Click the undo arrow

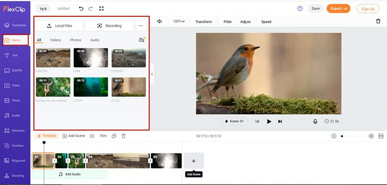pyautogui.click(x=81, y=8)
